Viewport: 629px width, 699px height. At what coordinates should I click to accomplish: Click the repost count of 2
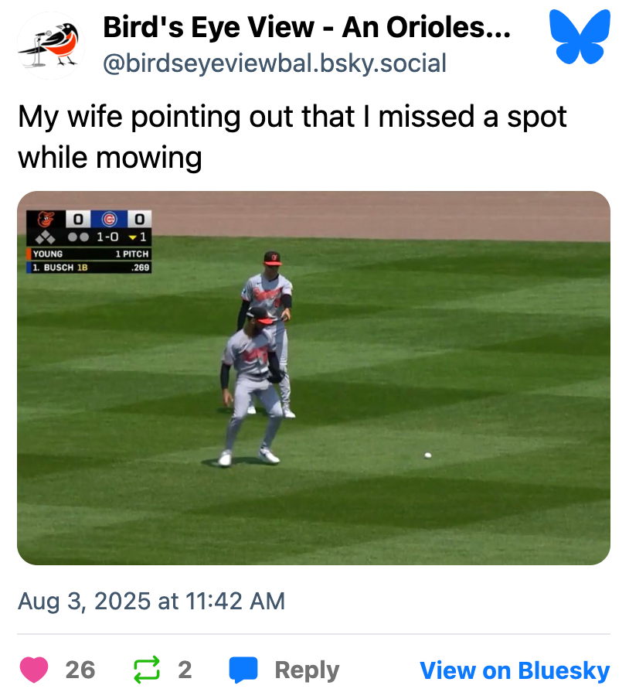[x=185, y=670]
